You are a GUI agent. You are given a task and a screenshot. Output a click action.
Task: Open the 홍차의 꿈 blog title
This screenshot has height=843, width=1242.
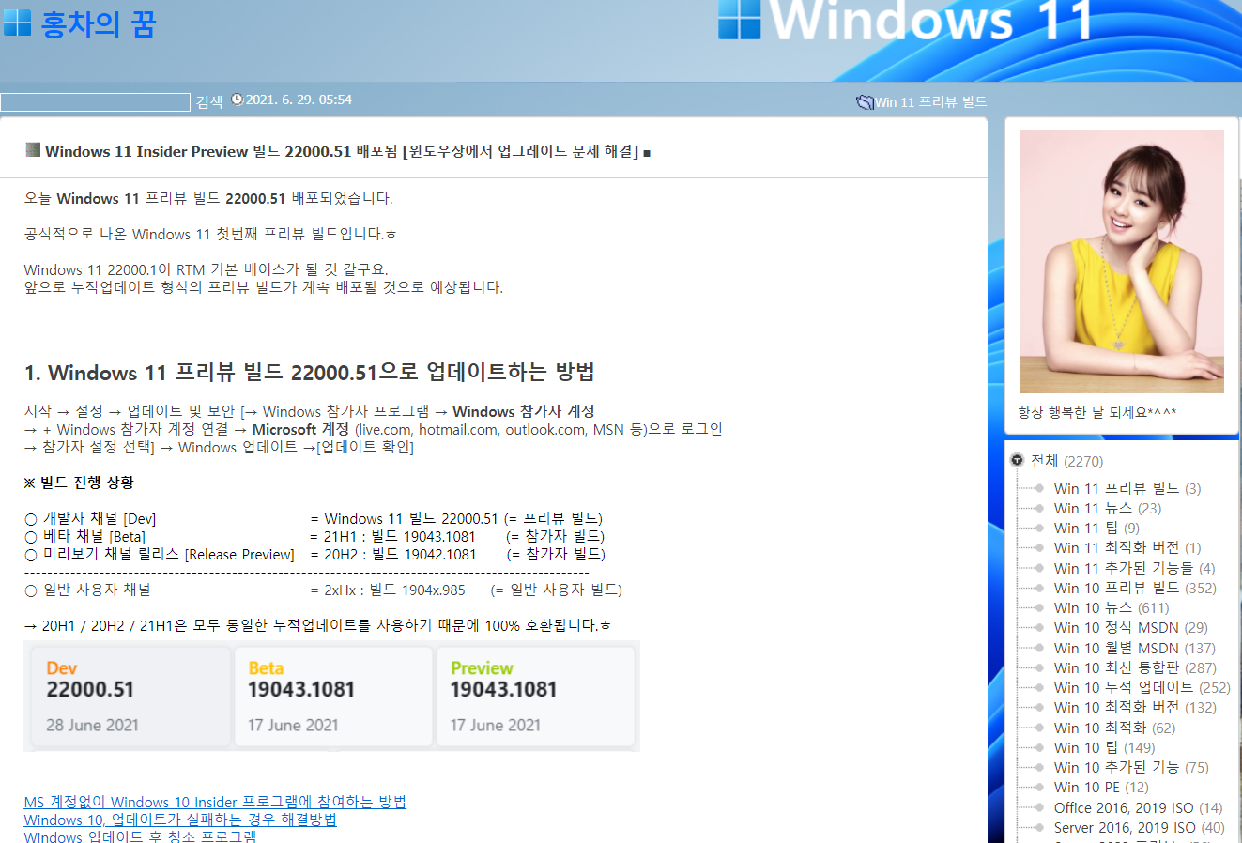[99, 23]
